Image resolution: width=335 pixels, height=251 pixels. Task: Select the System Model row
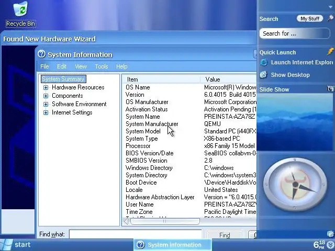[x=190, y=131]
